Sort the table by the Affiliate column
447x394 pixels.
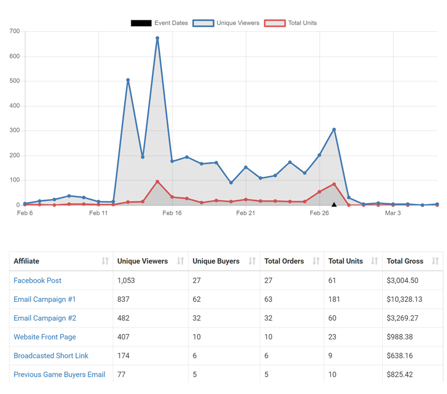(106, 261)
